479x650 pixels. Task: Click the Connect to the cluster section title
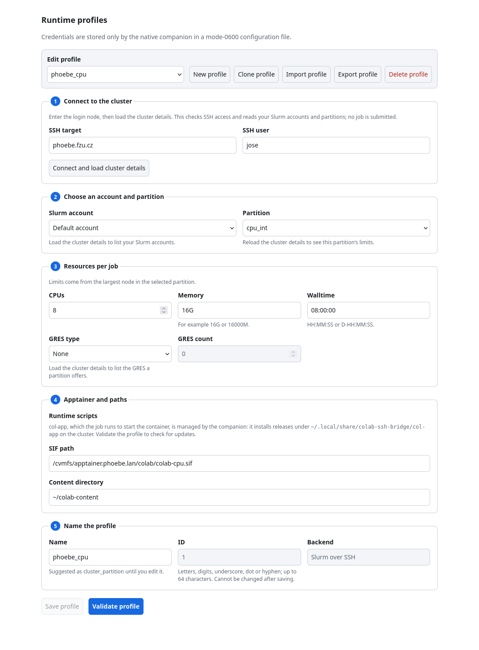click(x=98, y=101)
